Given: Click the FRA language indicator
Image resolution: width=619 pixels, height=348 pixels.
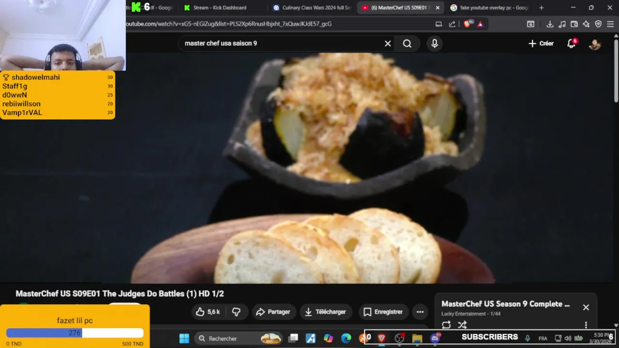Looking at the screenshot, I should (543, 338).
